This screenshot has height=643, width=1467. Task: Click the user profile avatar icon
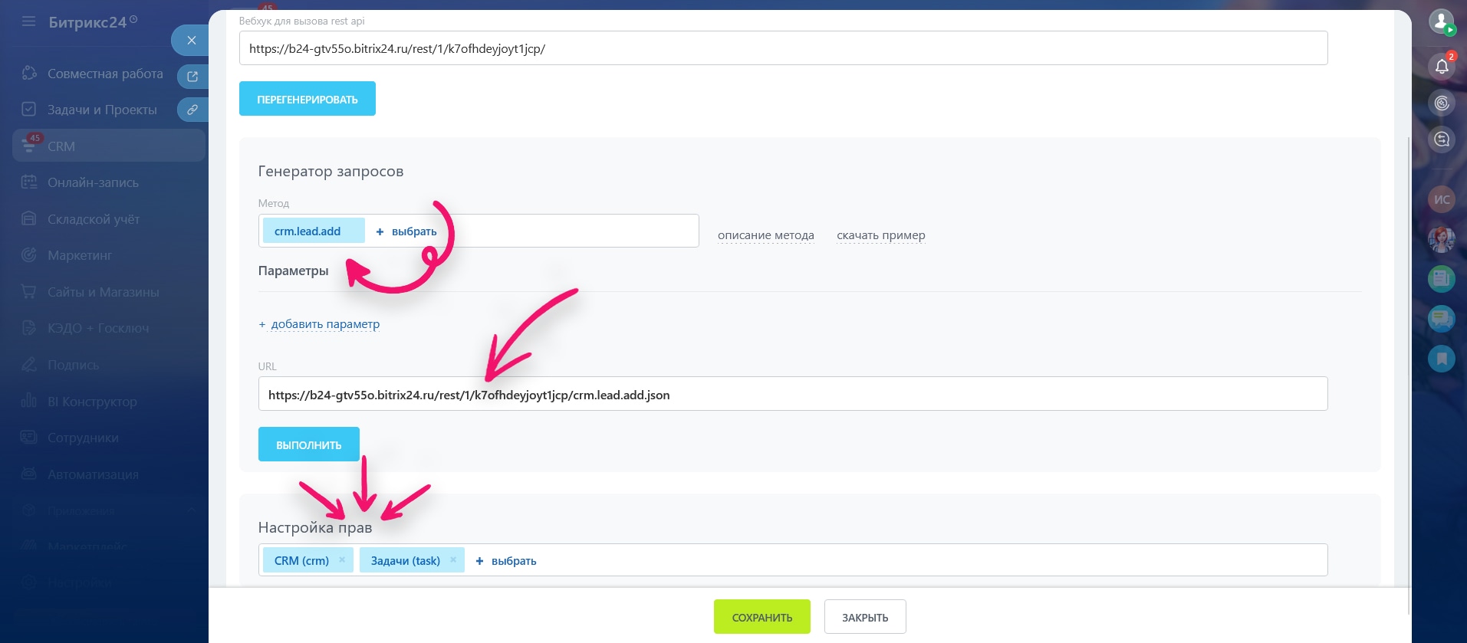point(1442,21)
